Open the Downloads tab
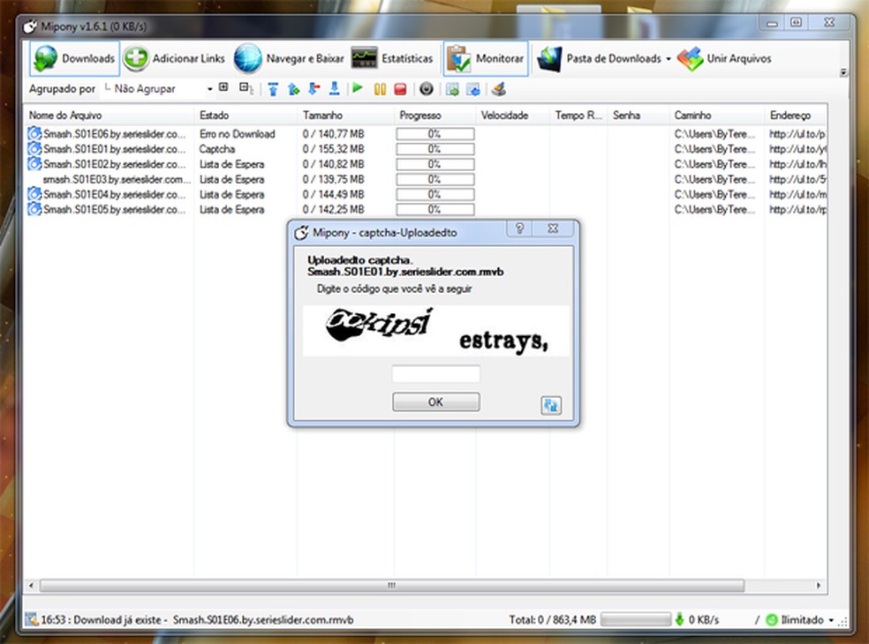 click(74, 58)
